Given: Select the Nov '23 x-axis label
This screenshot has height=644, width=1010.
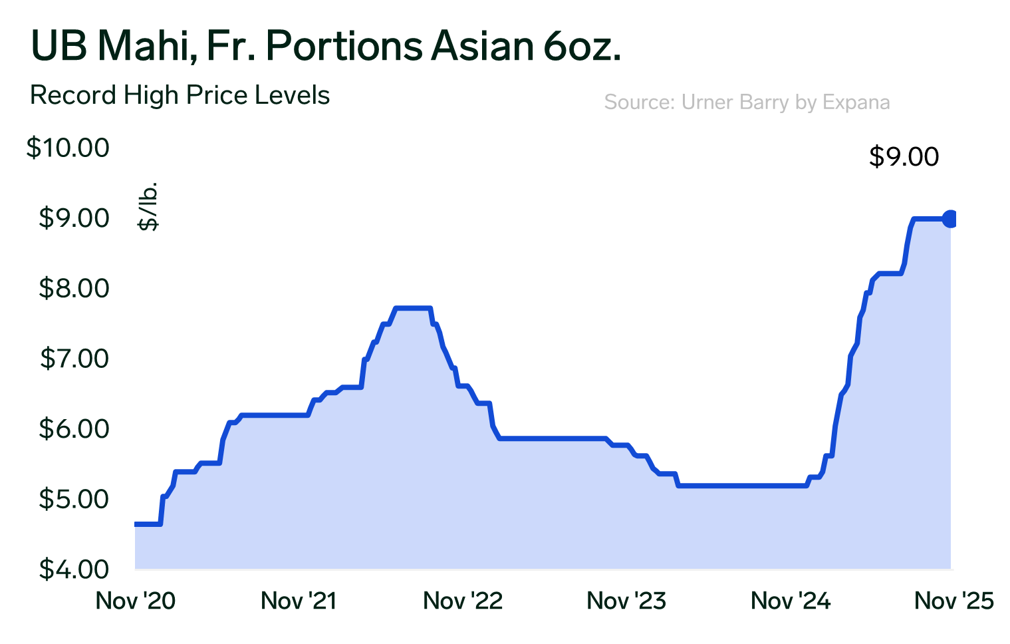Looking at the screenshot, I should 626,601.
